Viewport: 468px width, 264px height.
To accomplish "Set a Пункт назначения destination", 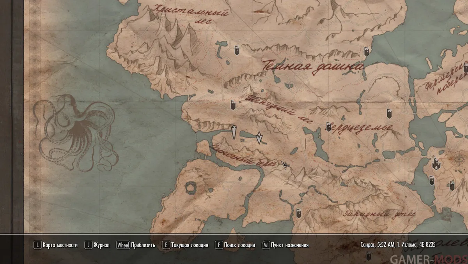I will point(285,245).
